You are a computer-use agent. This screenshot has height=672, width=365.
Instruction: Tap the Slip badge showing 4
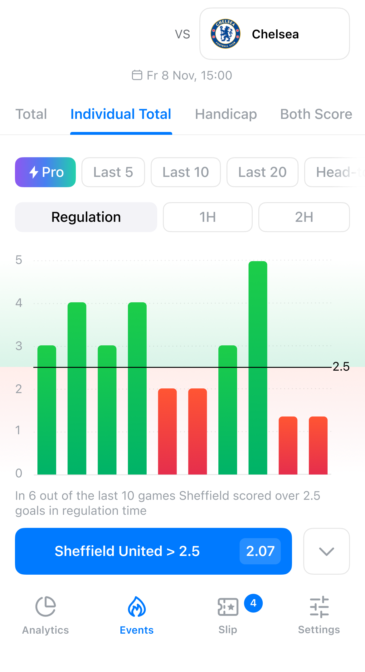tap(253, 603)
